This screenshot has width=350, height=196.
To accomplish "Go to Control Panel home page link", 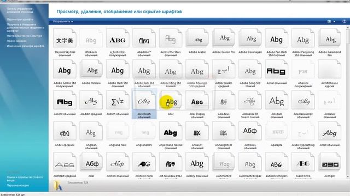I will [20, 10].
